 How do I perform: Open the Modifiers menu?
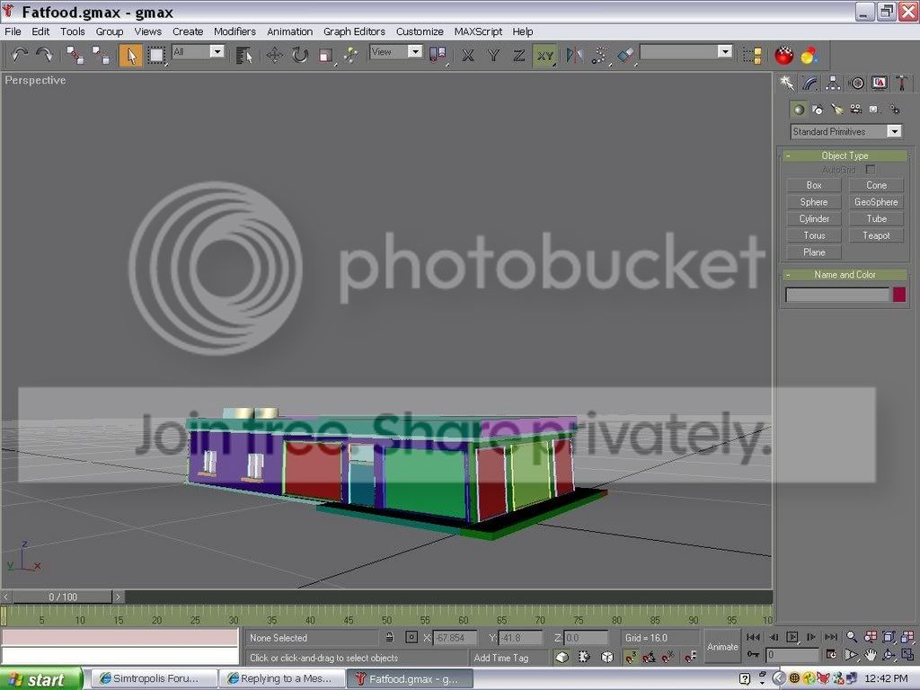(234, 31)
